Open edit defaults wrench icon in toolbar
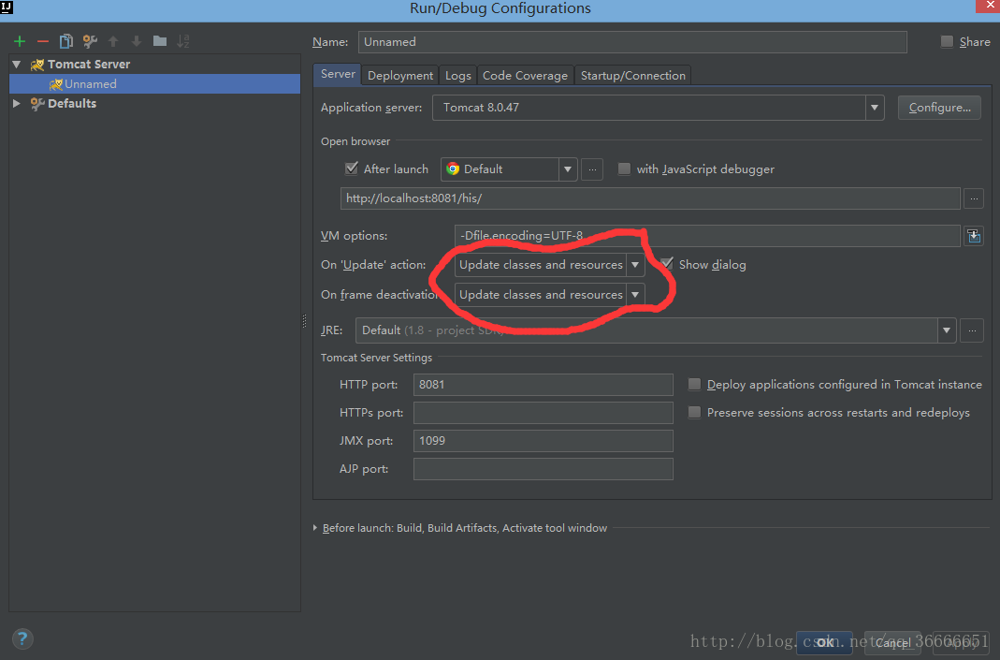Screen dimensions: 1000x660 click(90, 41)
